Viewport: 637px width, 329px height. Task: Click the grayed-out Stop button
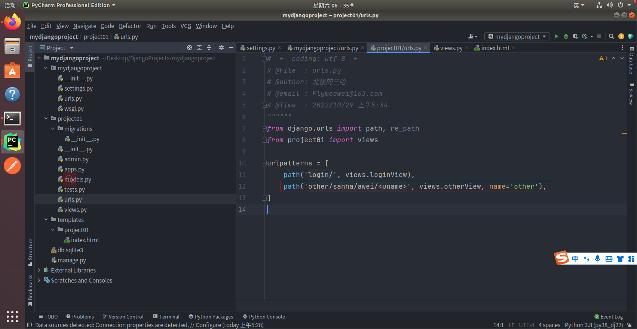pyautogui.click(x=599, y=36)
